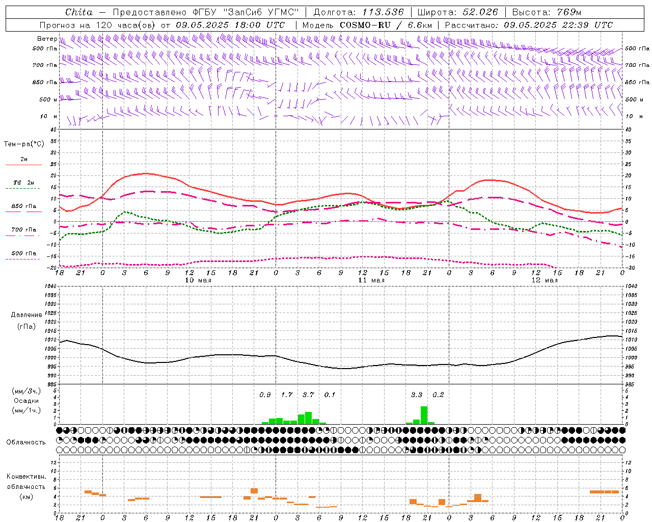This screenshot has width=652, height=522.
Task: Click the Осадки precipitation label
Action: point(25,401)
